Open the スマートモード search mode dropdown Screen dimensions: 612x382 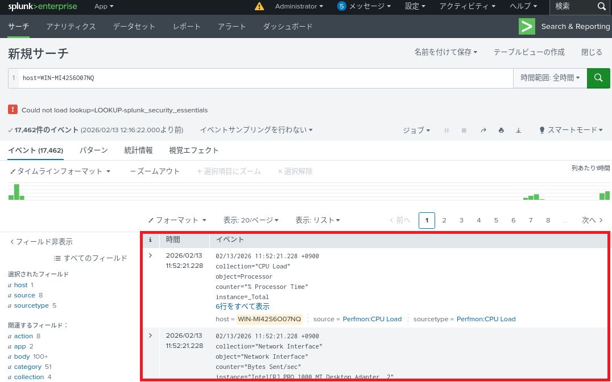[x=571, y=130]
